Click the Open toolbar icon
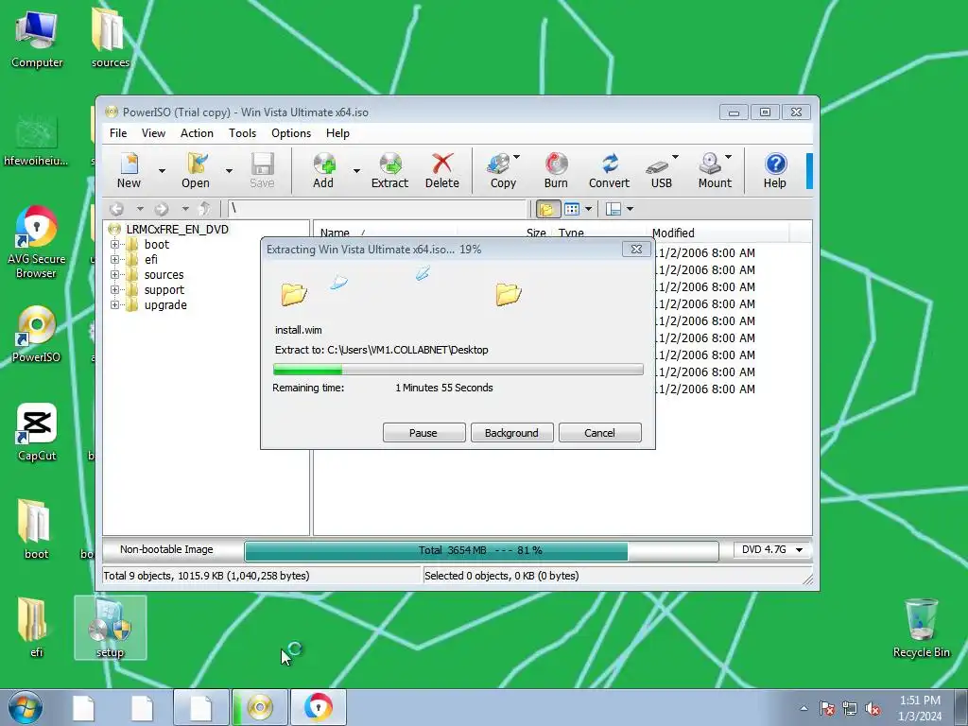 tap(196, 170)
